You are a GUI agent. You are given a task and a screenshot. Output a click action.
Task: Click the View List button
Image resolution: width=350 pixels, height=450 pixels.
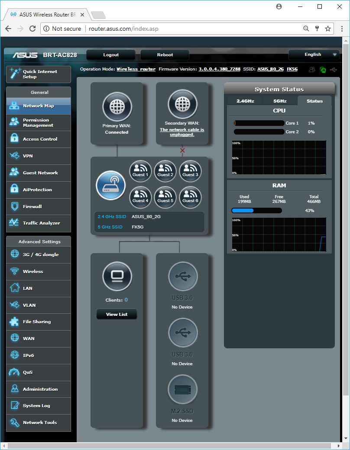[x=117, y=315]
